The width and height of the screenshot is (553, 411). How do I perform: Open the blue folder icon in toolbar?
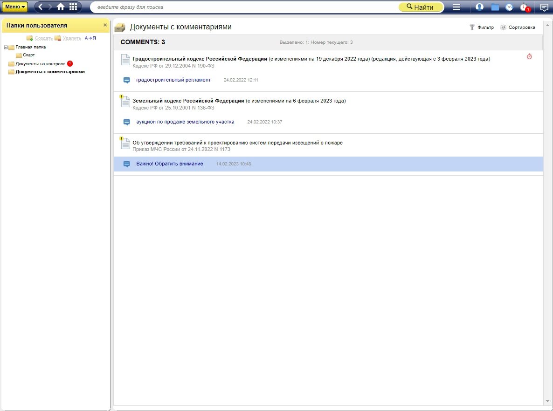click(x=495, y=7)
